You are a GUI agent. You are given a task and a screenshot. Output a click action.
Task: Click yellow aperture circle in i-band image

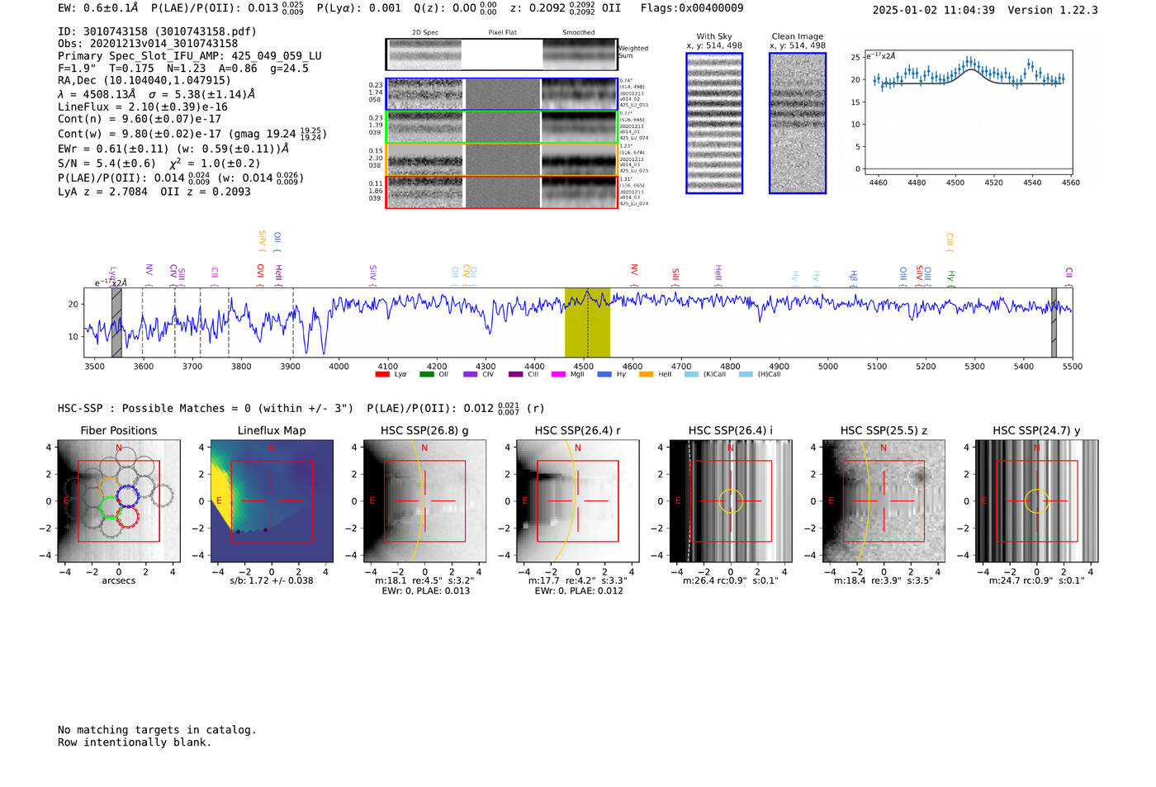[x=731, y=501]
